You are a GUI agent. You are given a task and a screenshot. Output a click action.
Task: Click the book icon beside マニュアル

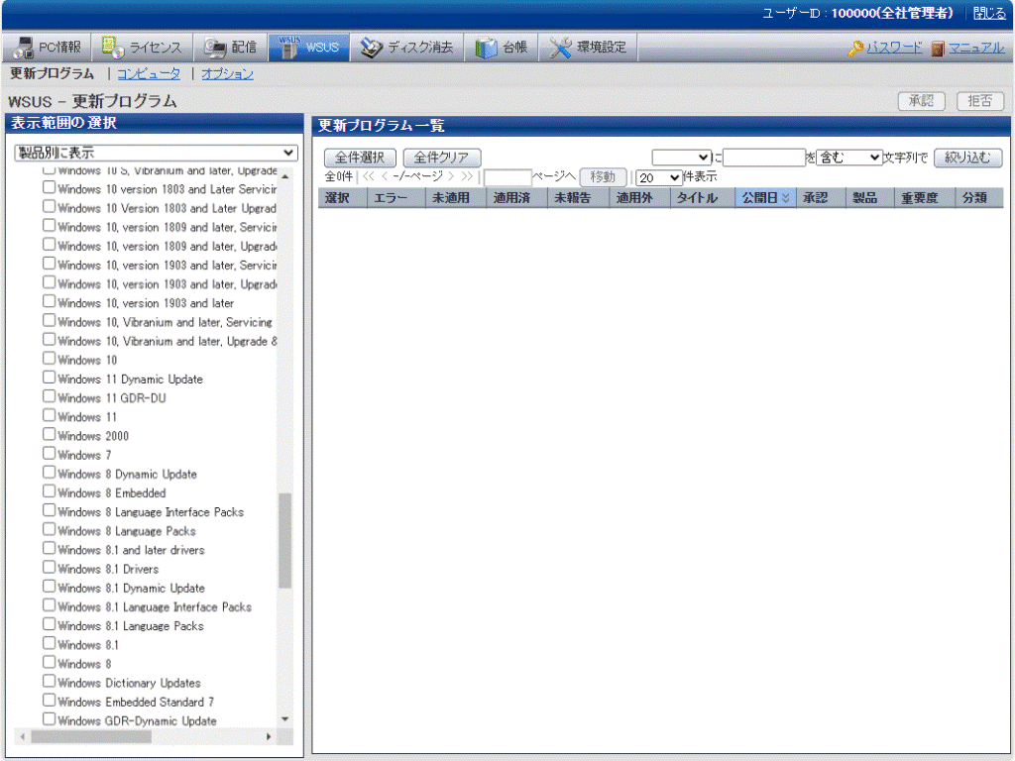[x=938, y=48]
